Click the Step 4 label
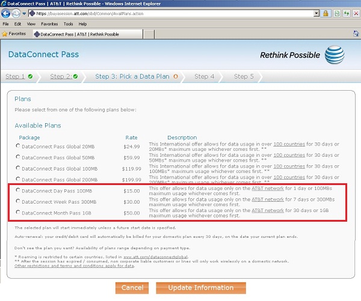Screen dimensions: 361x301 point(204,76)
